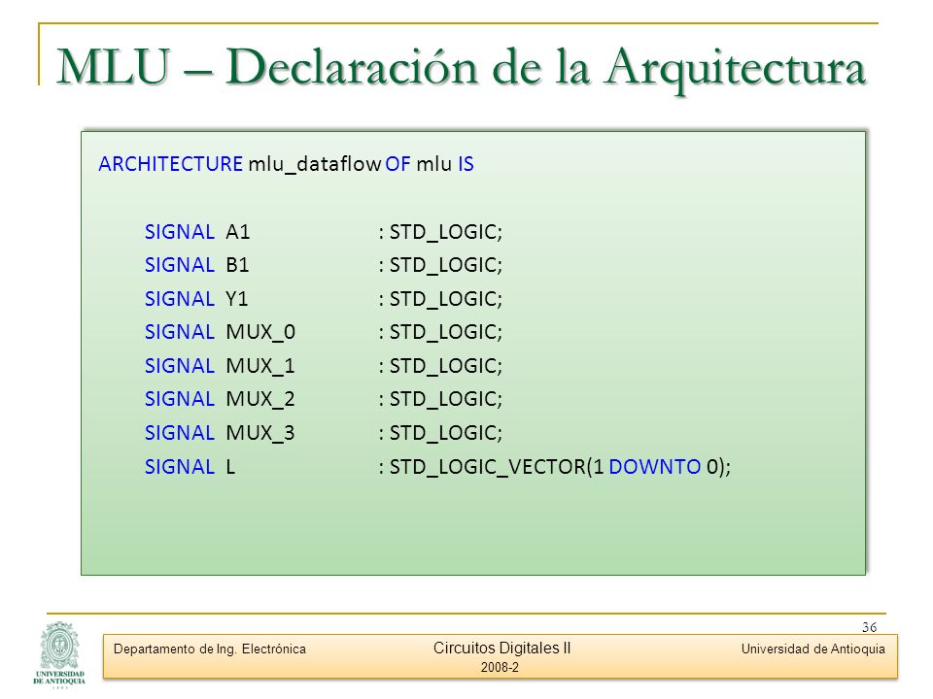The height and width of the screenshot is (699, 933).
Task: Click 'Circuitos Digitales II' footer title
Action: [x=501, y=648]
